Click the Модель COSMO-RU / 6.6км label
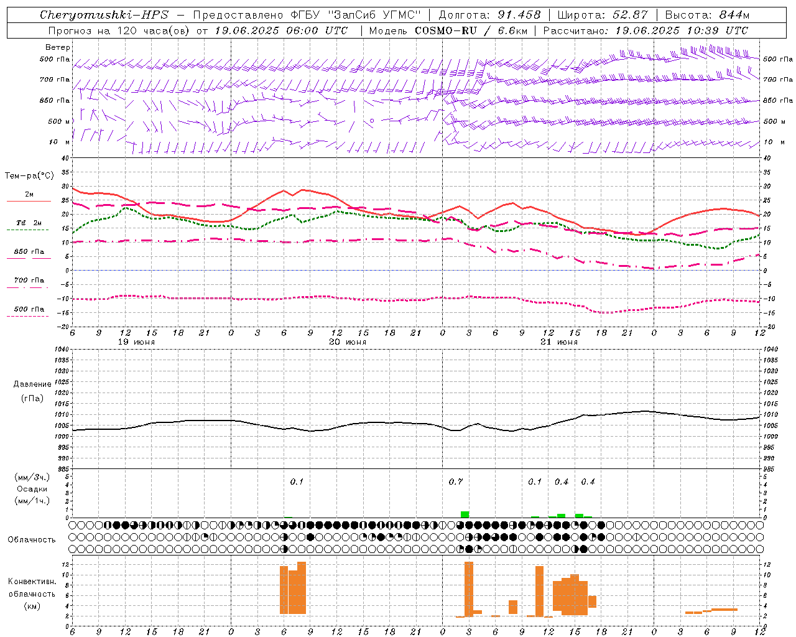796x637 pixels. (448, 30)
